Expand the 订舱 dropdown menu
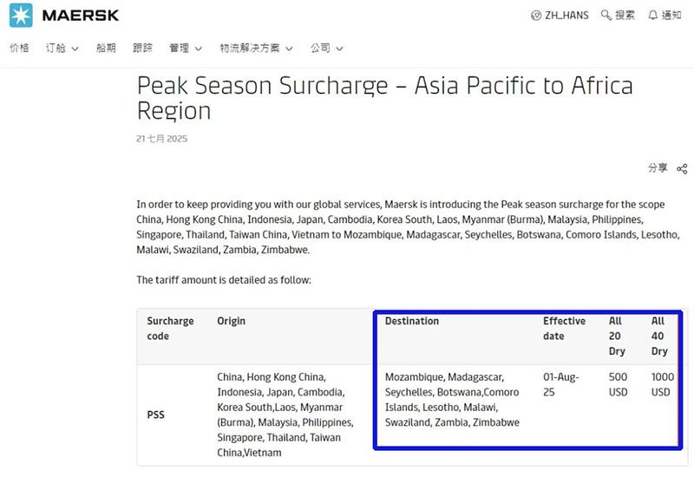The height and width of the screenshot is (477, 694). click(x=62, y=49)
